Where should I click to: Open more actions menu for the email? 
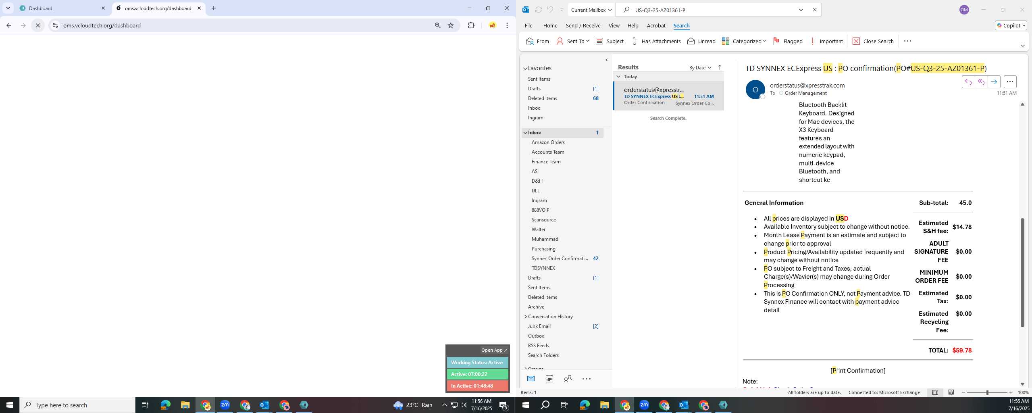coord(1010,82)
